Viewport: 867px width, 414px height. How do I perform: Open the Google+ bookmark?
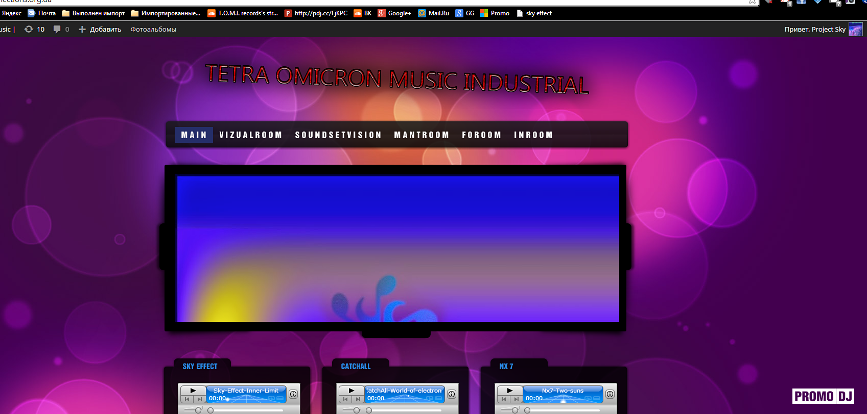tap(394, 13)
